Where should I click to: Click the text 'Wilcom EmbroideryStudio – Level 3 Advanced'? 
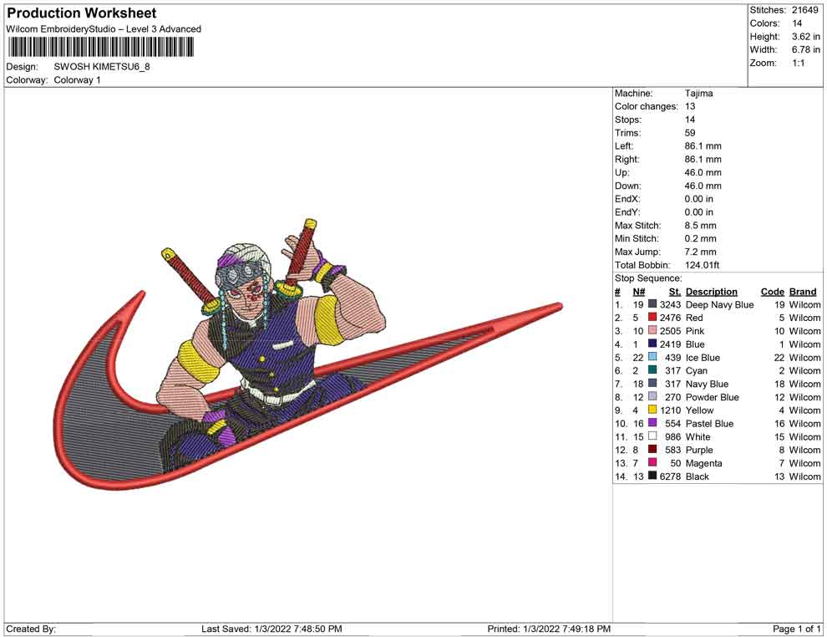tap(104, 29)
